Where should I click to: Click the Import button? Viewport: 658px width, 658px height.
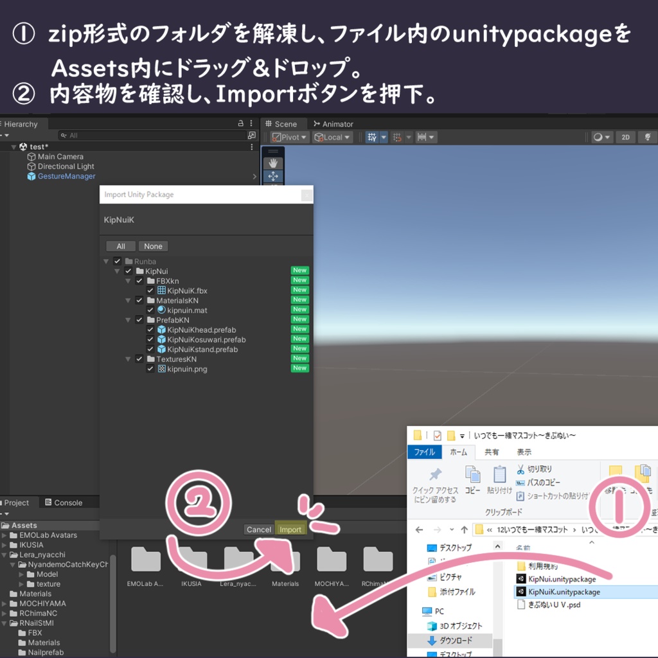pyautogui.click(x=290, y=529)
